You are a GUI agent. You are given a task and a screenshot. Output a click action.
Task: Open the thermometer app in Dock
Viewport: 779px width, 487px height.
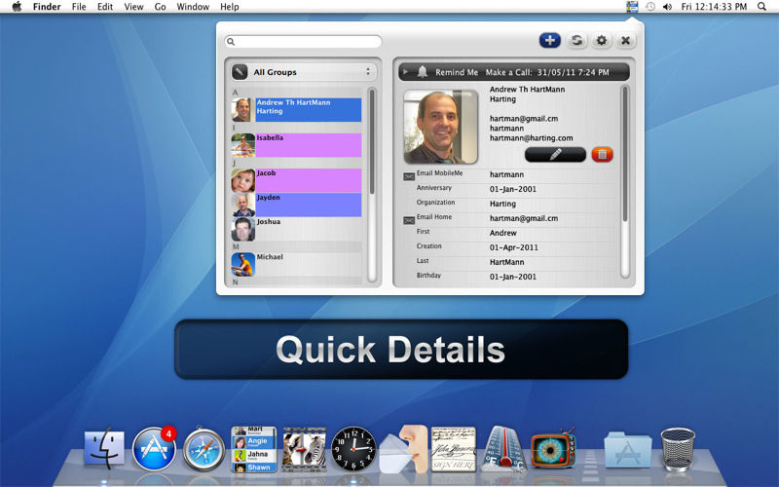[502, 448]
